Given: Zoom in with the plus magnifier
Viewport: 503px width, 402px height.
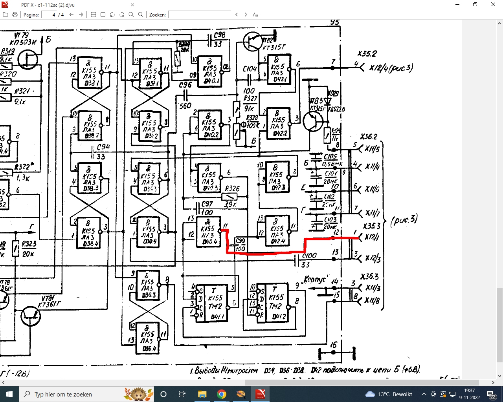Looking at the screenshot, I should (141, 15).
